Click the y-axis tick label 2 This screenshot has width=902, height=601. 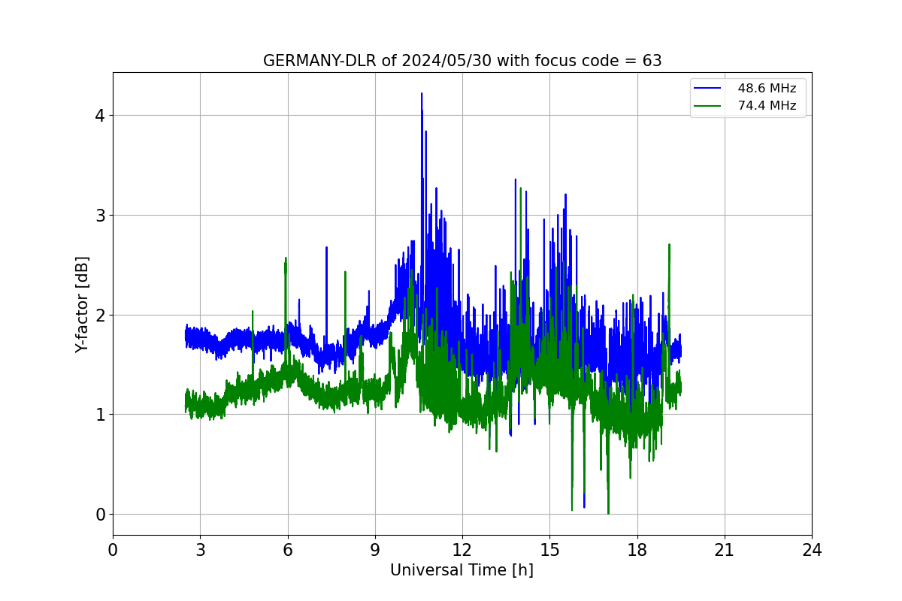click(99, 315)
